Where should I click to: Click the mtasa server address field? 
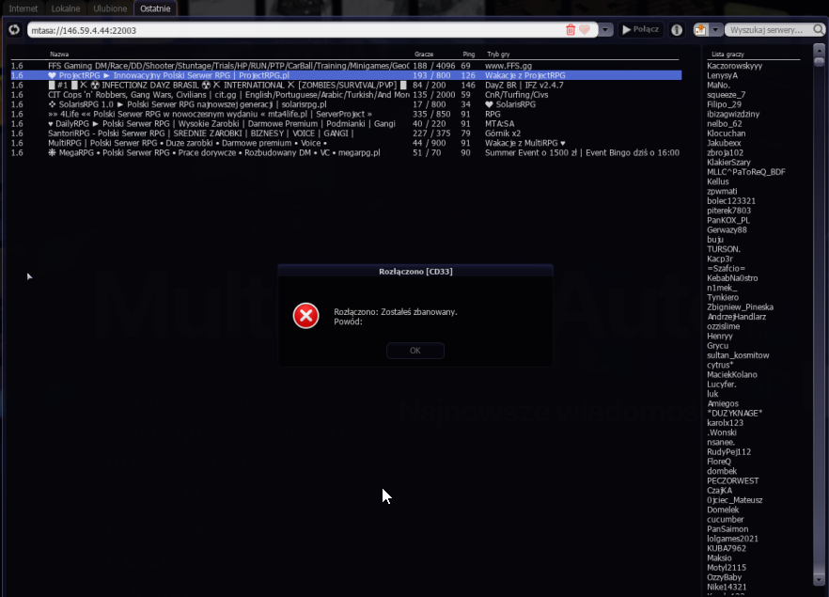point(296,30)
